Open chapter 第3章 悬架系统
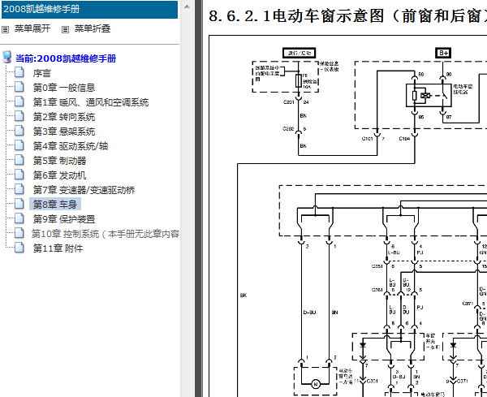 (64, 132)
